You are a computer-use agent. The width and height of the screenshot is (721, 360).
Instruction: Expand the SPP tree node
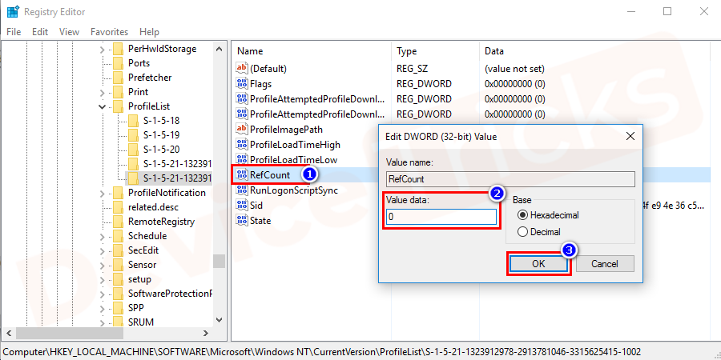click(x=103, y=308)
